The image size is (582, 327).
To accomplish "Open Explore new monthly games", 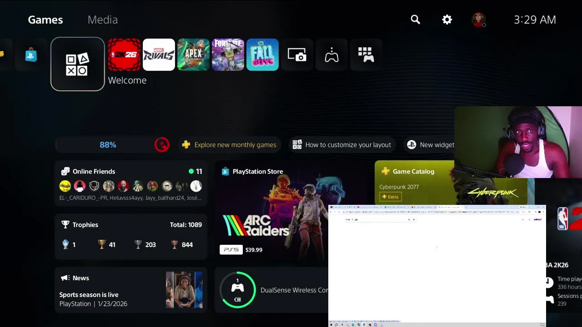I will pyautogui.click(x=229, y=145).
